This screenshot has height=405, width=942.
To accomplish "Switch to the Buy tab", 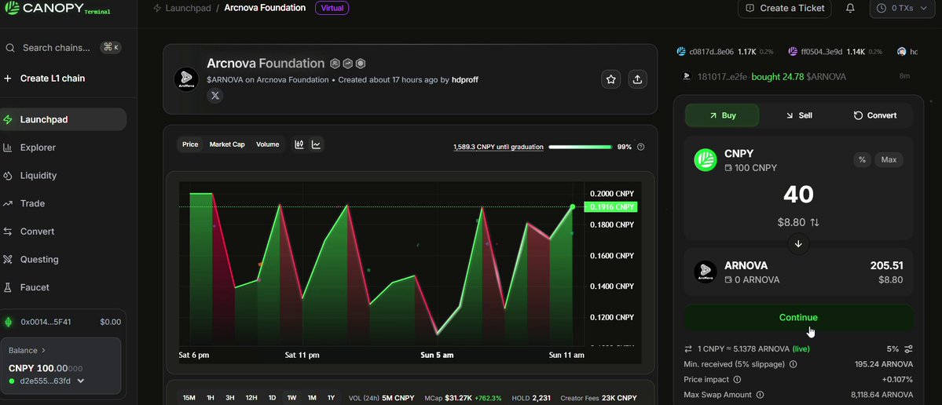I will (x=722, y=115).
